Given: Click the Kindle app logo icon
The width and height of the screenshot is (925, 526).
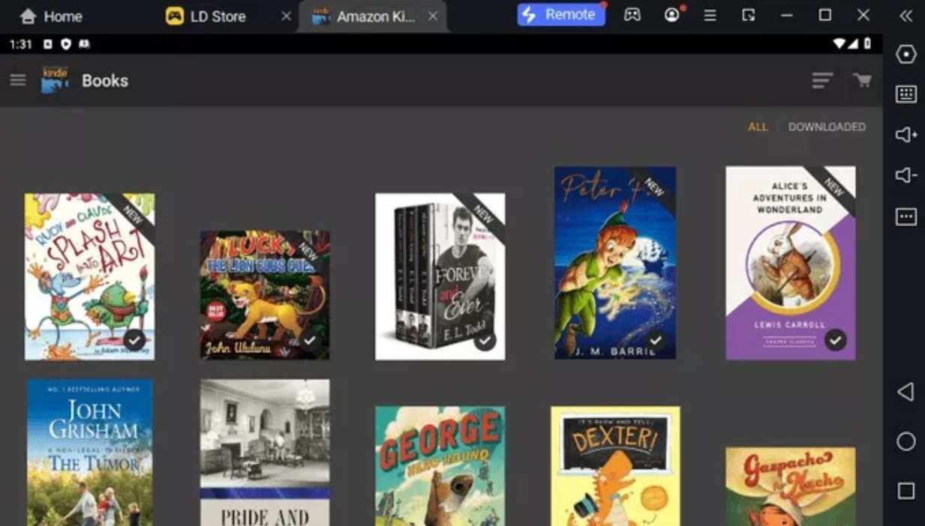Looking at the screenshot, I should (x=55, y=80).
